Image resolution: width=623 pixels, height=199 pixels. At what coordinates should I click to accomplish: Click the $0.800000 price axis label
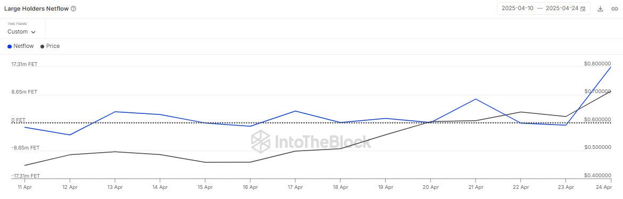pos(597,63)
